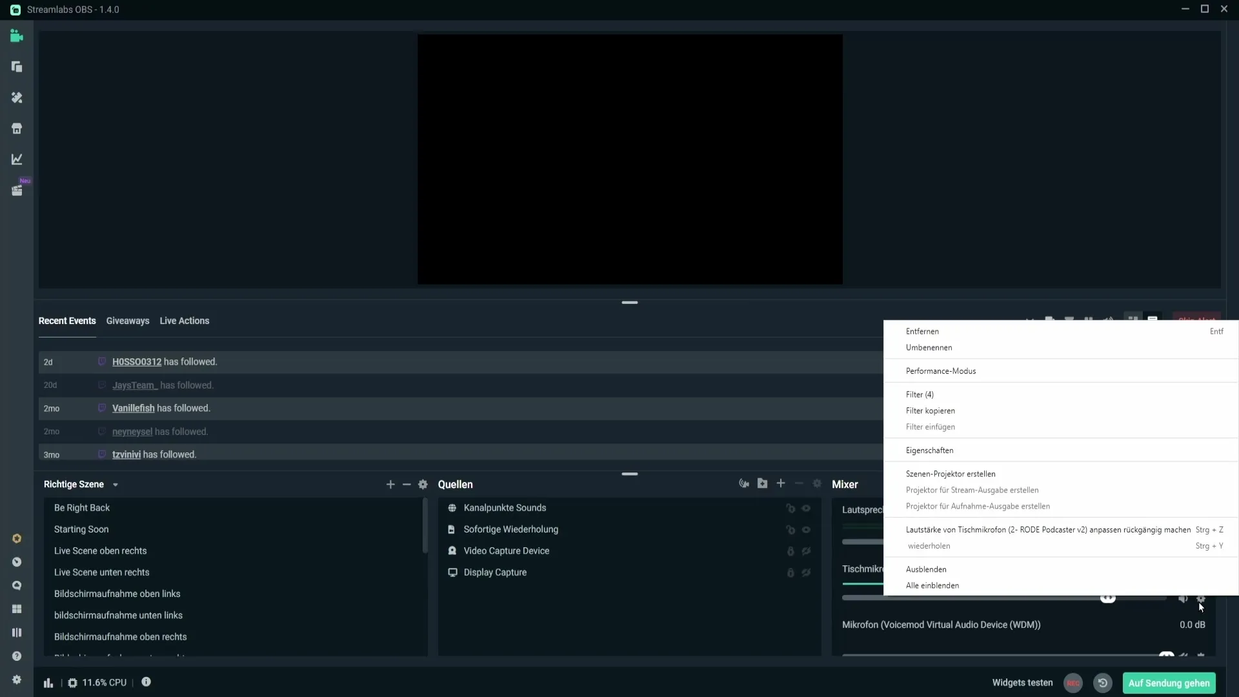
Task: Open the Settings gear in sidebar
Action: coord(17,680)
